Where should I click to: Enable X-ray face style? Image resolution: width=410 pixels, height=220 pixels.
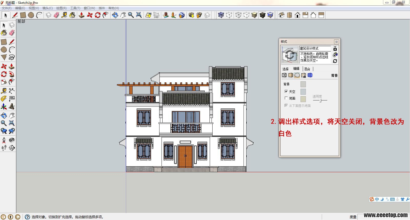(221, 15)
